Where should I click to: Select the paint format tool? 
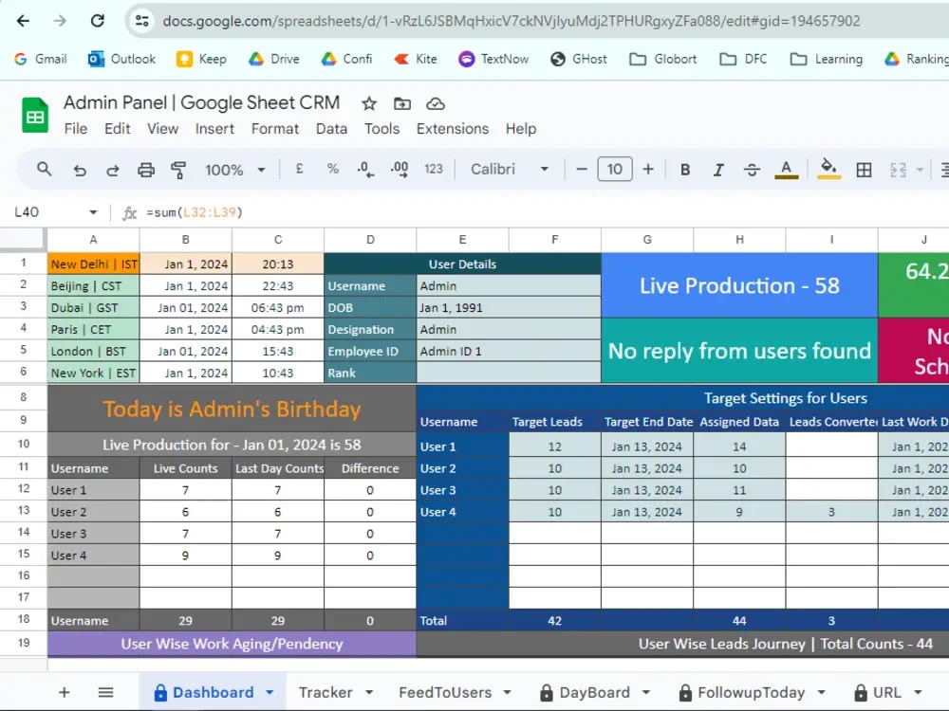pyautogui.click(x=178, y=170)
